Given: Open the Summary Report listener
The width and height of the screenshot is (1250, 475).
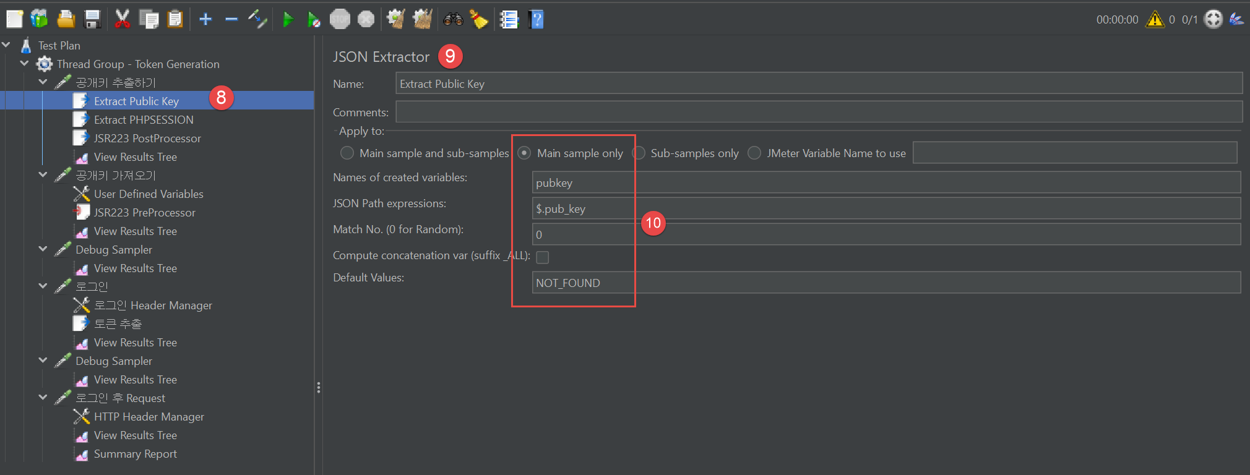Looking at the screenshot, I should pyautogui.click(x=135, y=453).
